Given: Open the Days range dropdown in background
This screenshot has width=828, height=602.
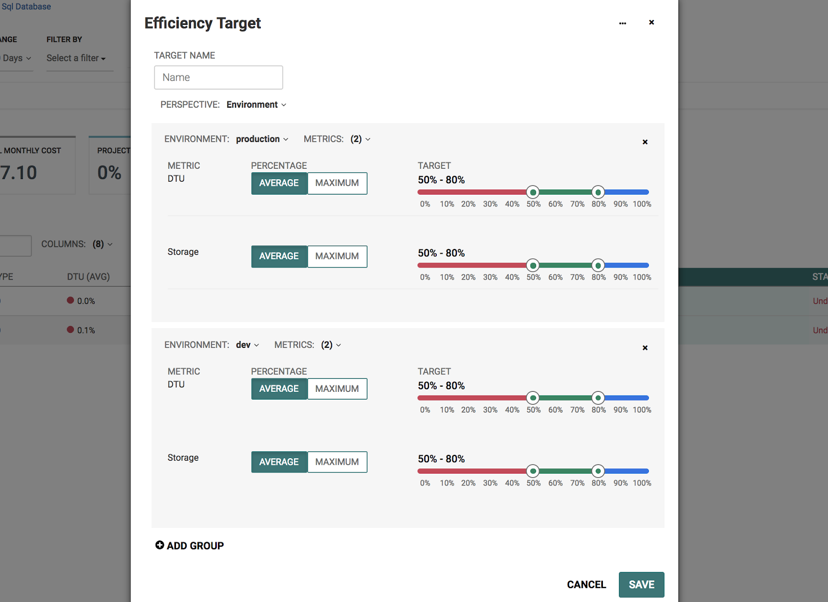Looking at the screenshot, I should (x=17, y=58).
